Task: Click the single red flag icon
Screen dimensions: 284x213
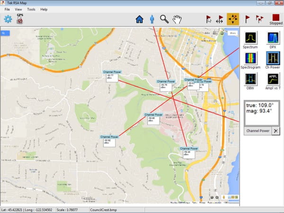Action: coord(248,19)
